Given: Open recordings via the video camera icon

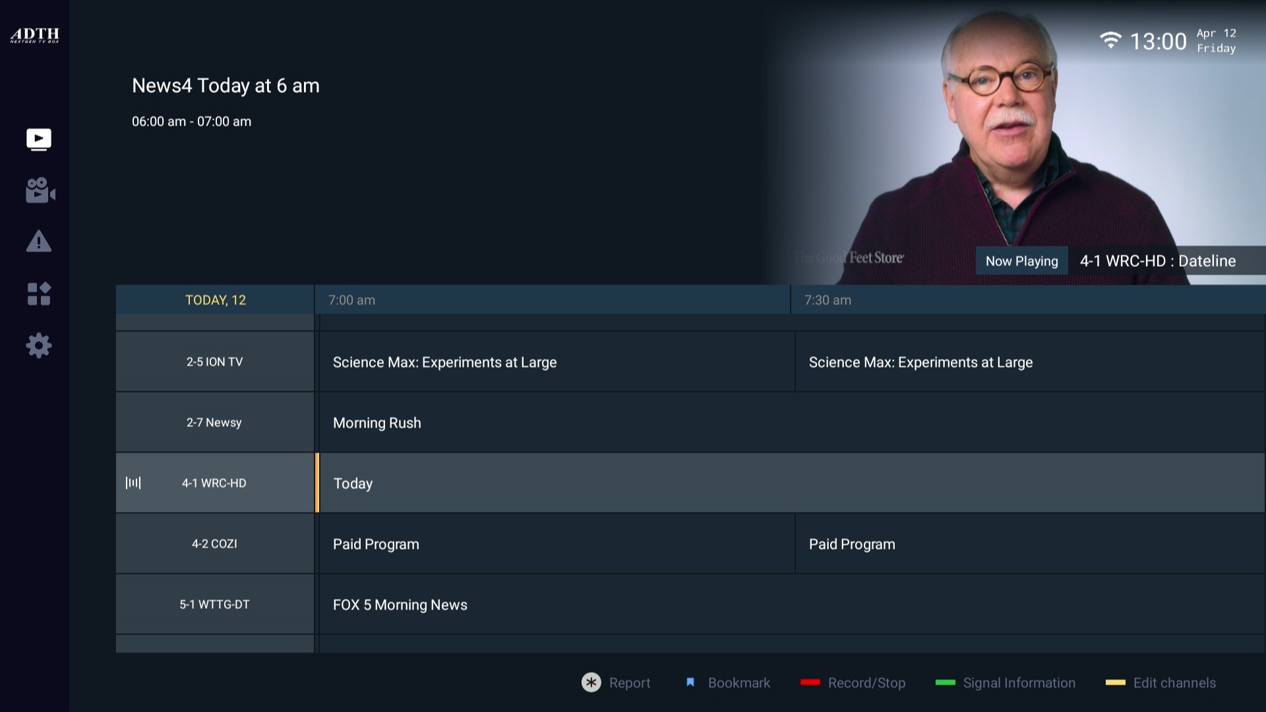Looking at the screenshot, I should (38, 191).
